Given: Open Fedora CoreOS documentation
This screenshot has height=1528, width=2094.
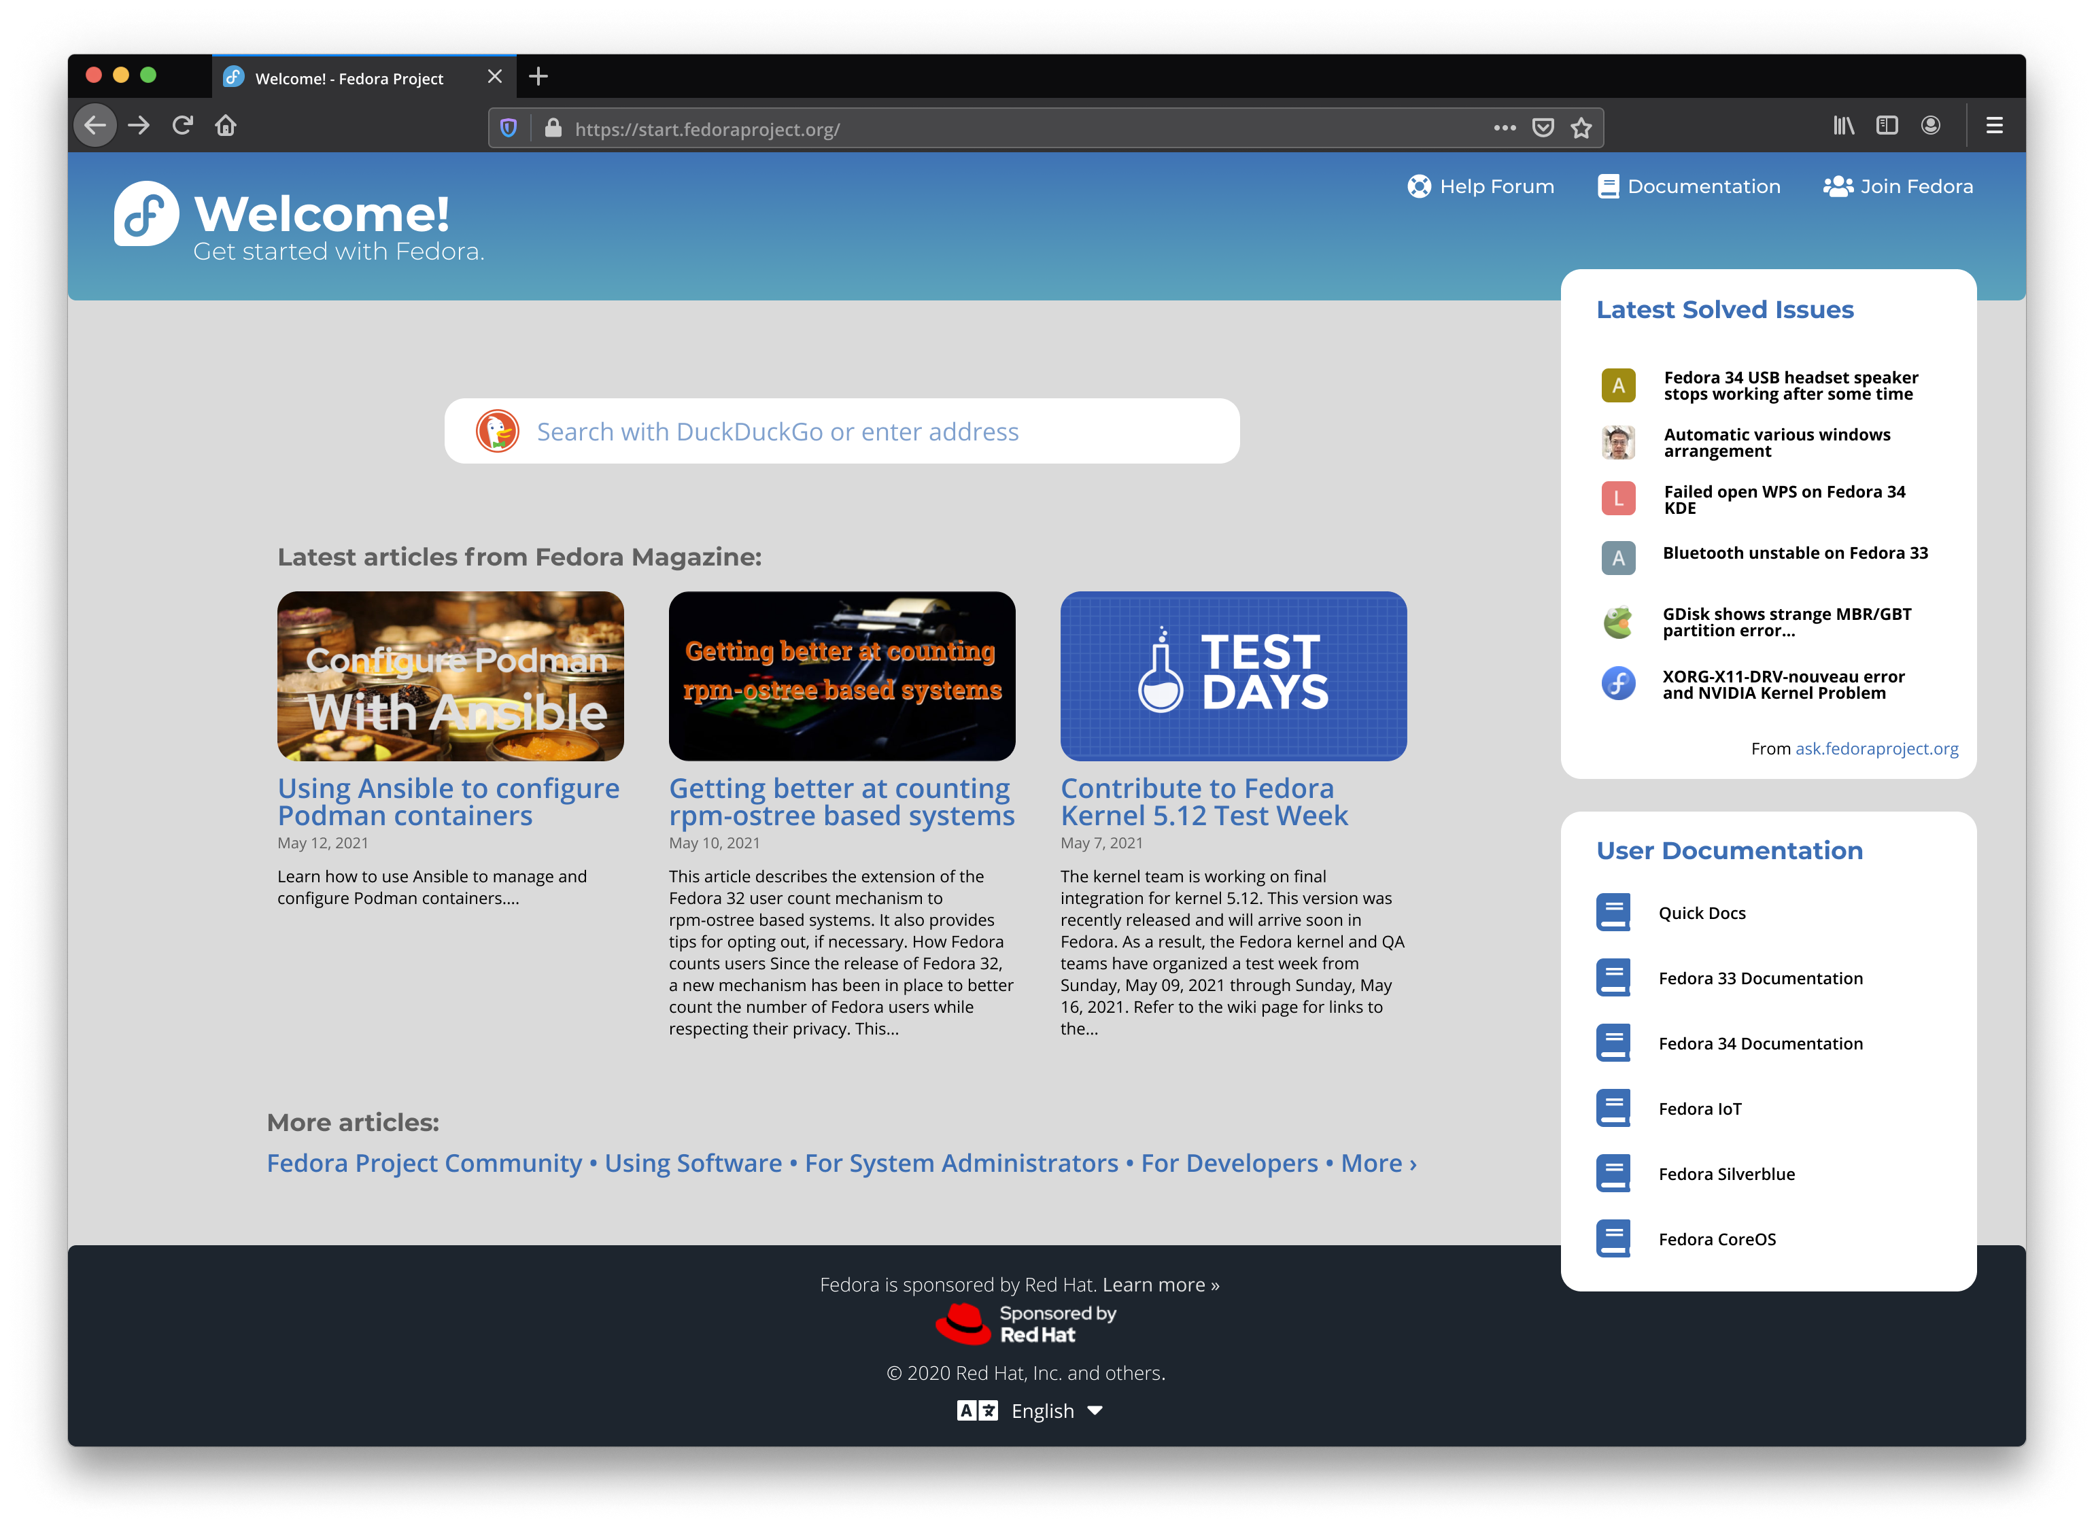Looking at the screenshot, I should tap(1717, 1239).
